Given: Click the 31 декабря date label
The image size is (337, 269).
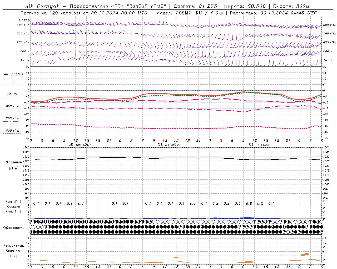Looking at the screenshot, I should point(170,144).
